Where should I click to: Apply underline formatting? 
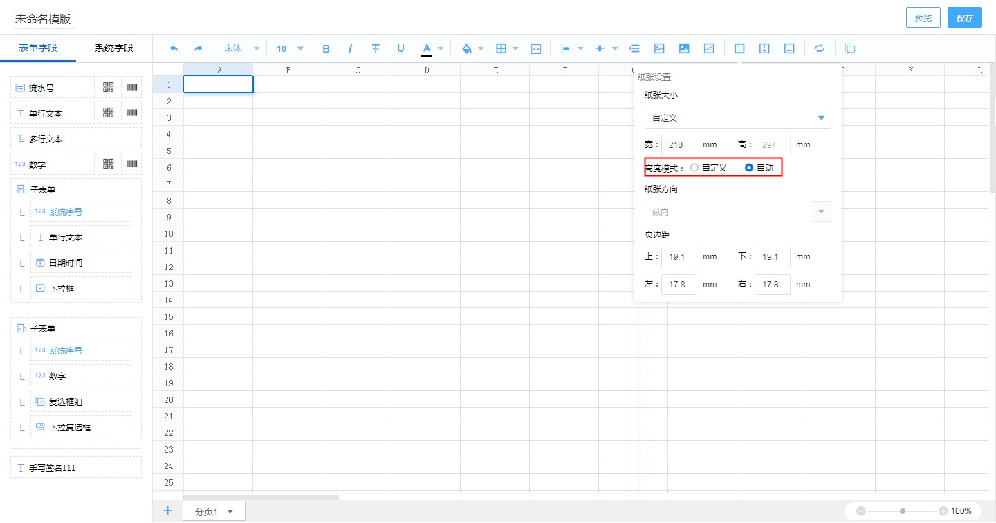coord(400,48)
